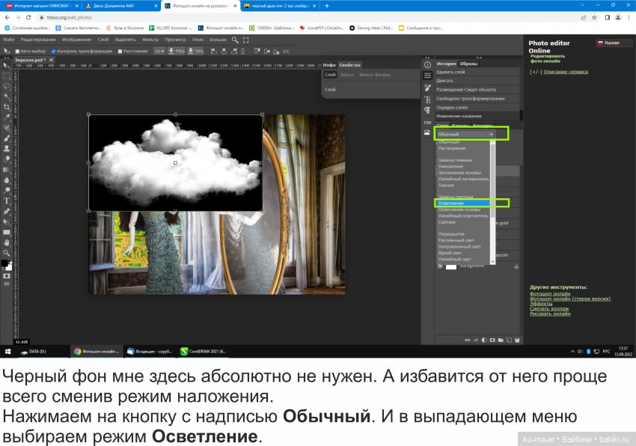The image size is (636, 446).
Task: Select the Type tool
Action: click(x=7, y=200)
